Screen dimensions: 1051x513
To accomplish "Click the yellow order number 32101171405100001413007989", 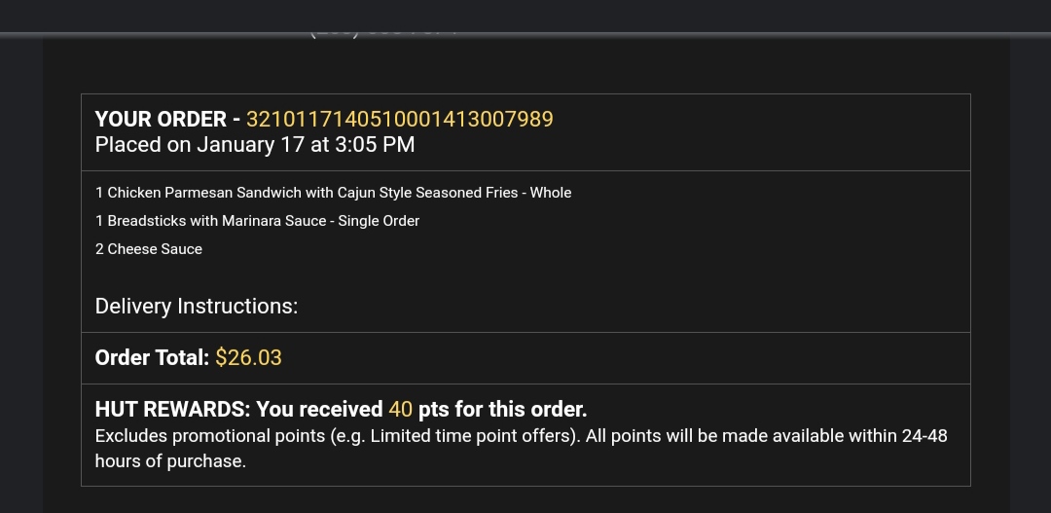I will click(399, 119).
